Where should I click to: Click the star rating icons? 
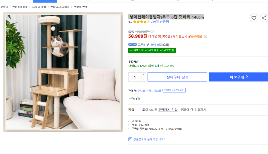point(141,22)
